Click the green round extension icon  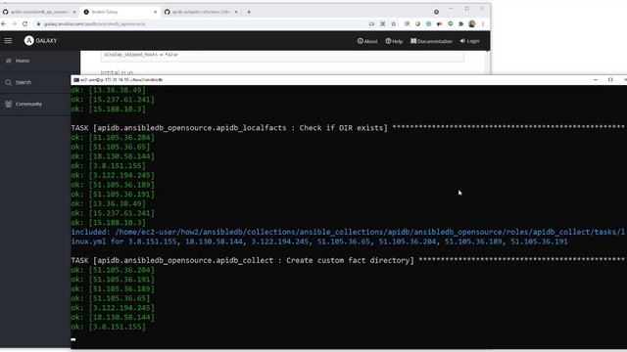click(451, 23)
